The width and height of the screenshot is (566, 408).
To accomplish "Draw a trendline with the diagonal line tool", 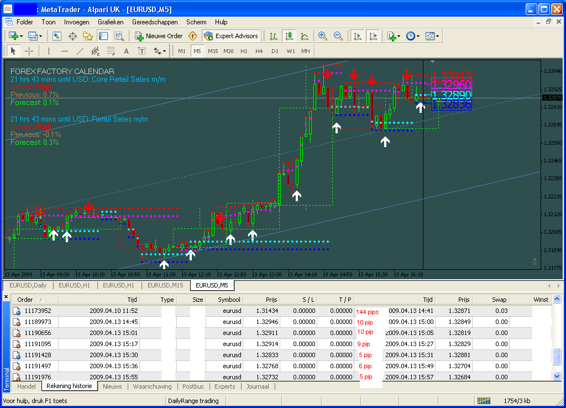I will (x=80, y=51).
